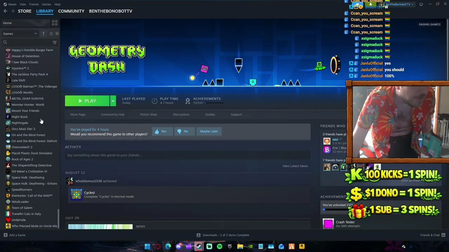The image size is (449, 252).
Task: Open the Guides link
Action: tap(210, 114)
